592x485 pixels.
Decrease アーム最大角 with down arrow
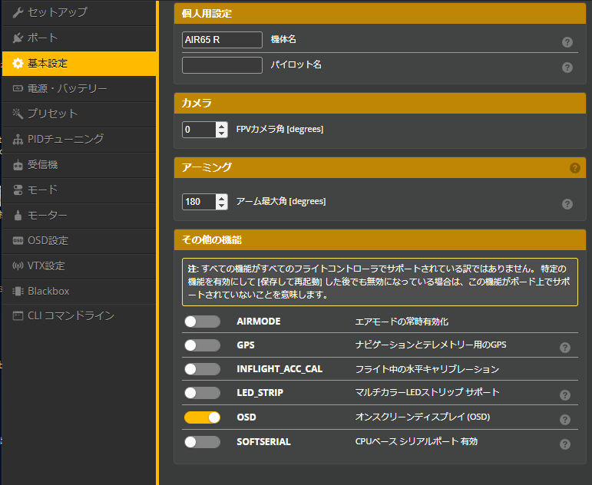(x=222, y=206)
